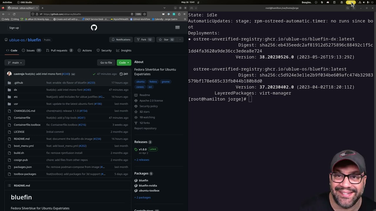Click the Sign up button on GitHub
Image resolution: width=376 pixels, height=211 pixels.
[14, 28]
